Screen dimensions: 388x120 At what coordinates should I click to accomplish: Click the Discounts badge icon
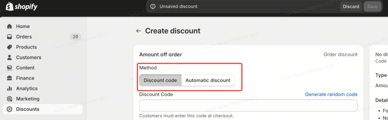click(10, 109)
